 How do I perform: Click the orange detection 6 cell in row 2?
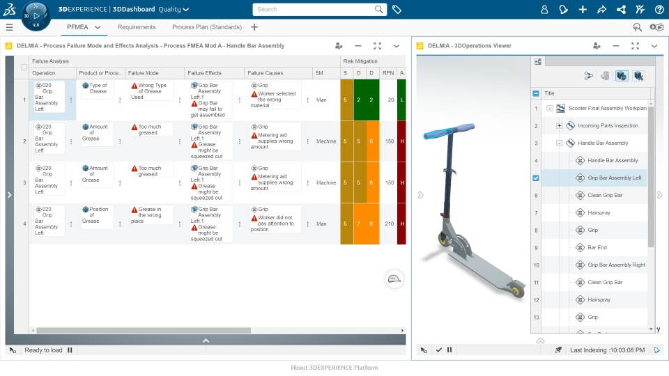pyautogui.click(x=372, y=141)
